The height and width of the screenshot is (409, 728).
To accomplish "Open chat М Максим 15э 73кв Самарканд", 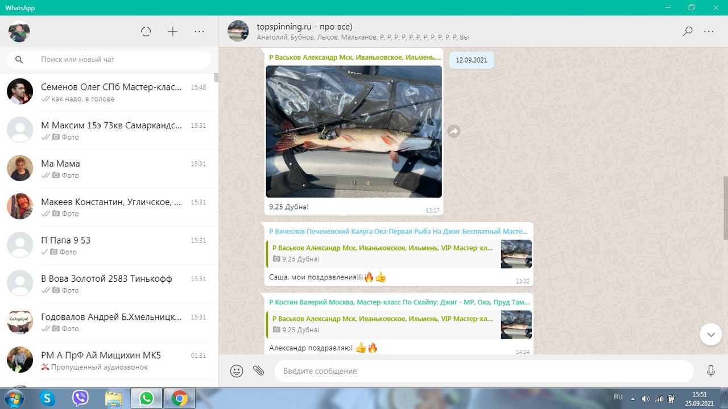I will pyautogui.click(x=108, y=131).
